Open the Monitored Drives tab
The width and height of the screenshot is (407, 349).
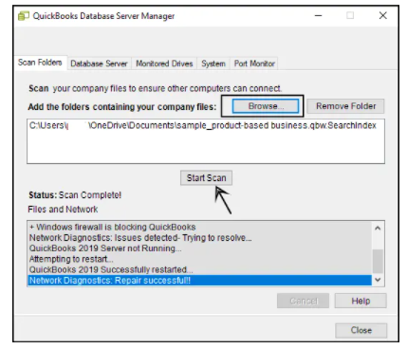tap(164, 64)
